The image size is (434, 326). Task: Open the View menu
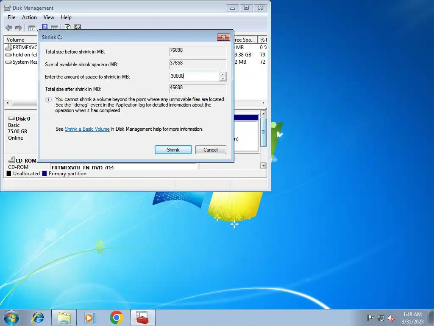(49, 17)
